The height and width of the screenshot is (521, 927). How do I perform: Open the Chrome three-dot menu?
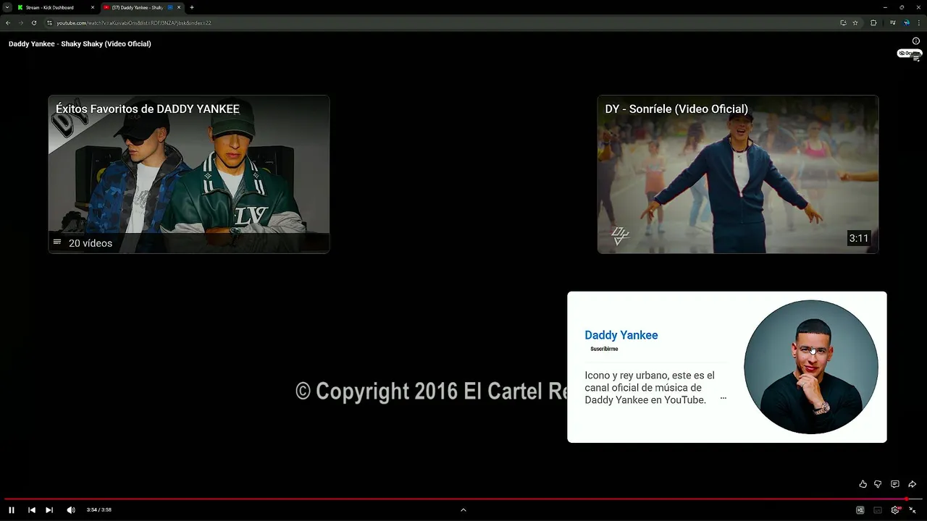pyautogui.click(x=920, y=22)
